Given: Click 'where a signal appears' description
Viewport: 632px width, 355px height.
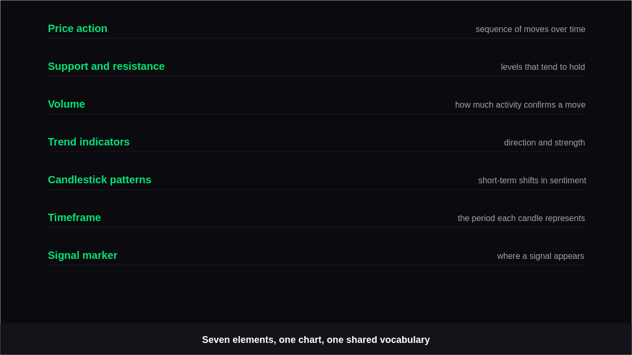Looking at the screenshot, I should pos(540,256).
